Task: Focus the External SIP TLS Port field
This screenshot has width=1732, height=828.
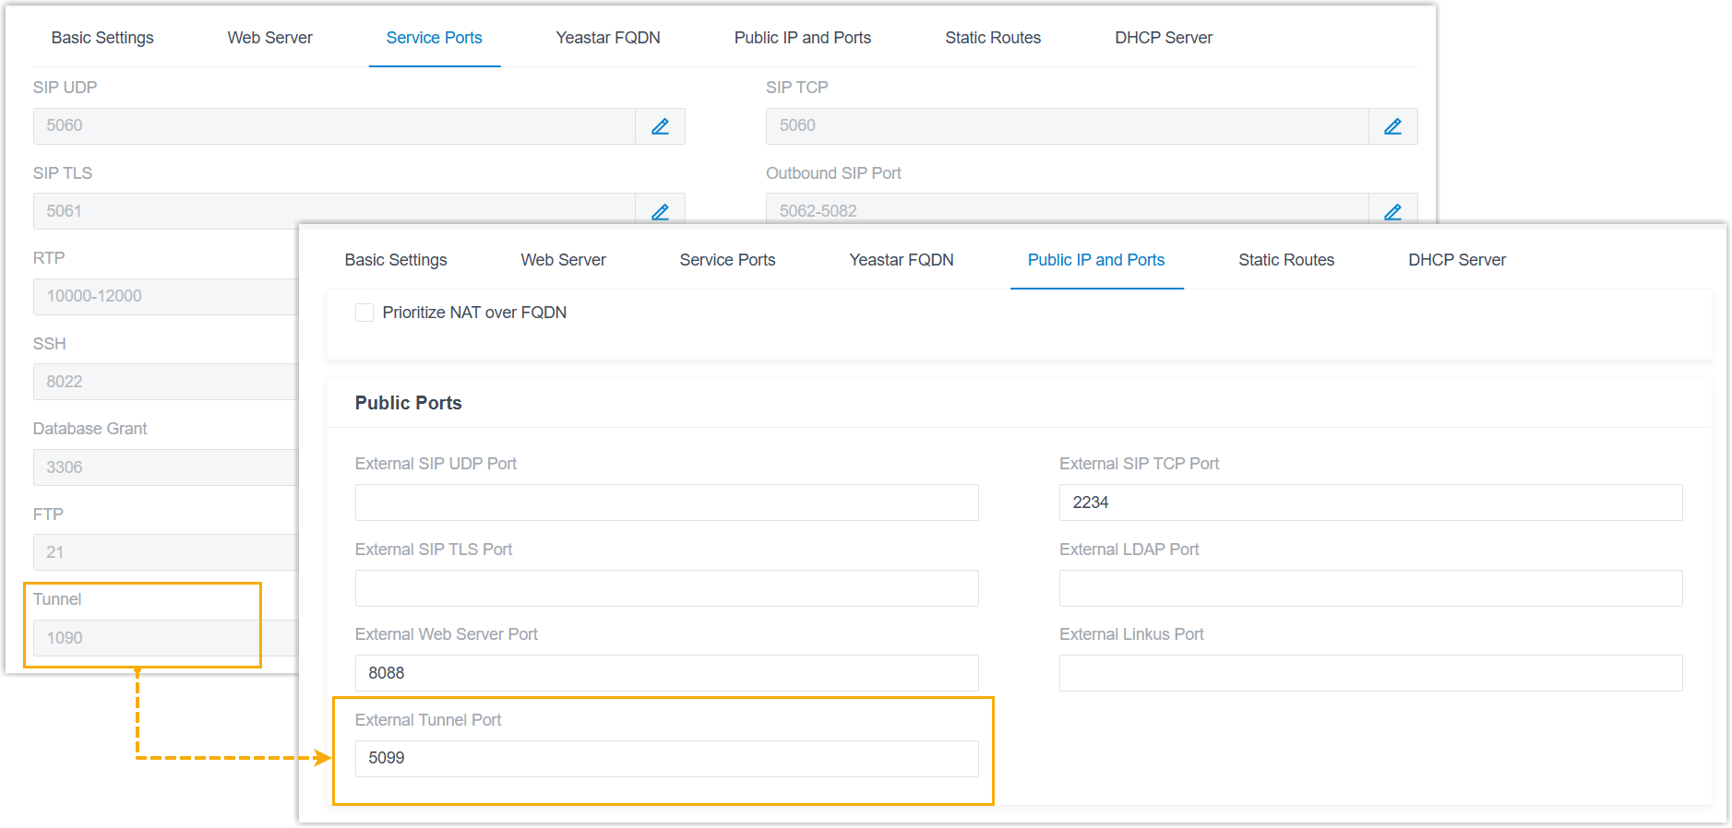Action: tap(666, 588)
